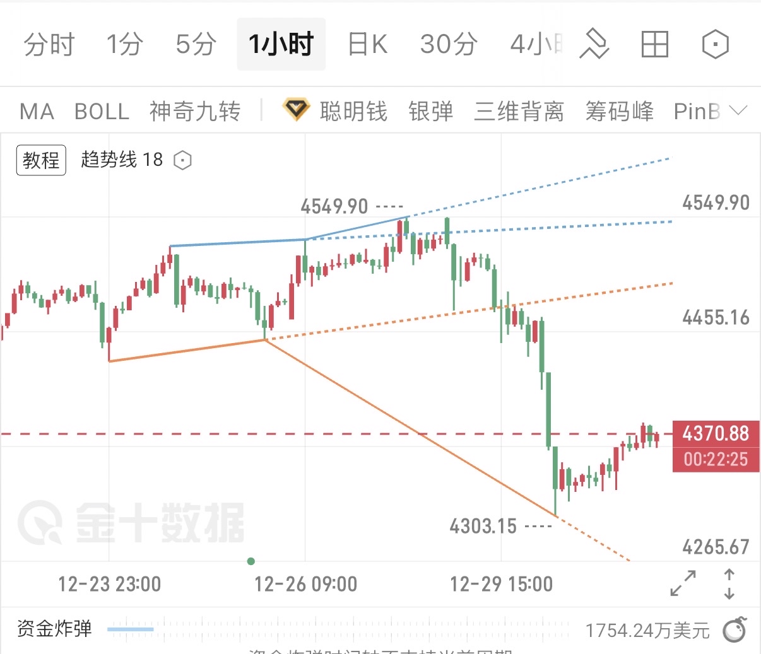
Task: Toggle the BOLL indicator
Action: (x=102, y=111)
